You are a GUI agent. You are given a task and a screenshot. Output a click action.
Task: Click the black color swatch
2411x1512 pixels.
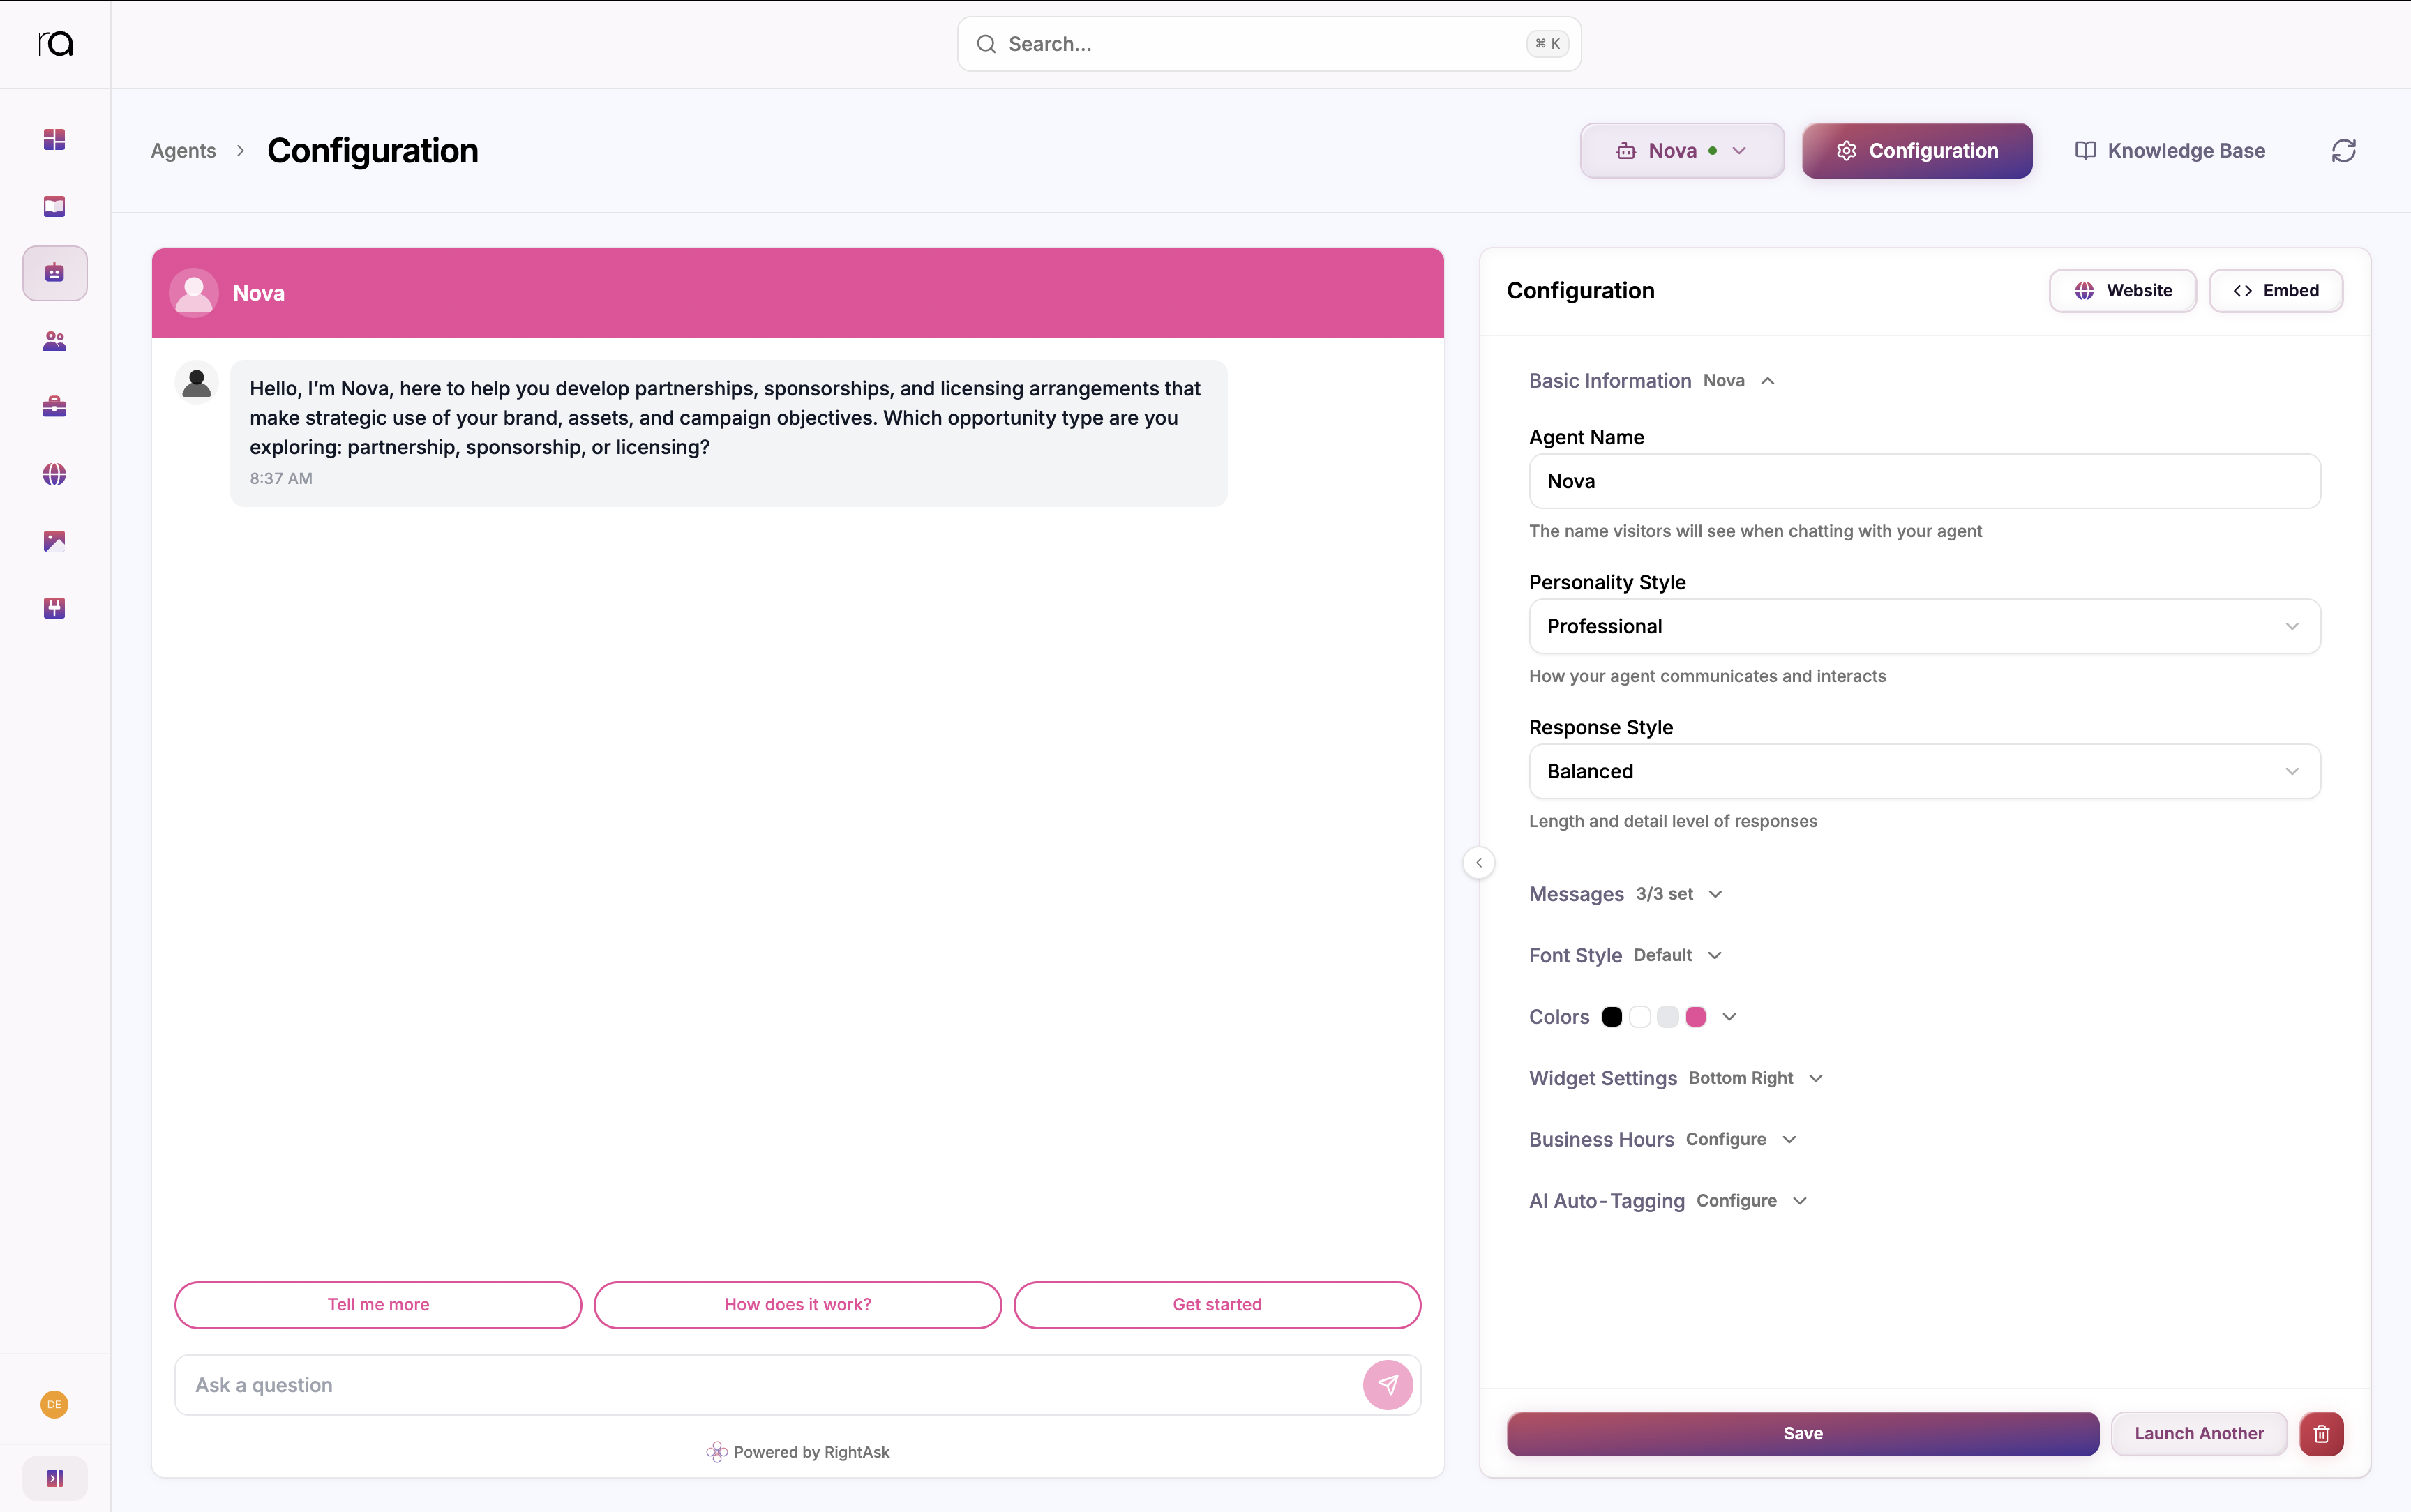[x=1612, y=1017]
